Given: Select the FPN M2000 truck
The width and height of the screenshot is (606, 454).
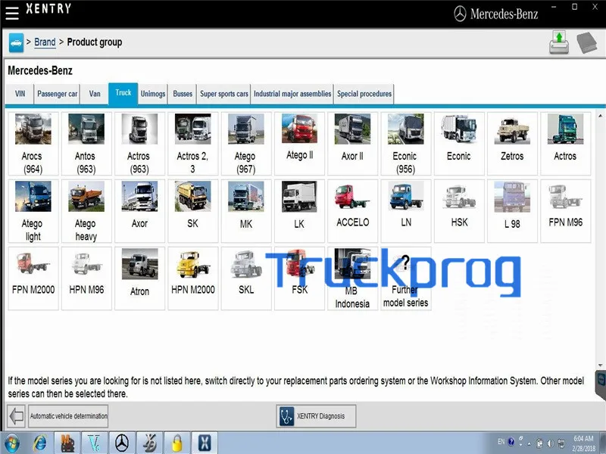Looking at the screenshot, I should [x=33, y=278].
